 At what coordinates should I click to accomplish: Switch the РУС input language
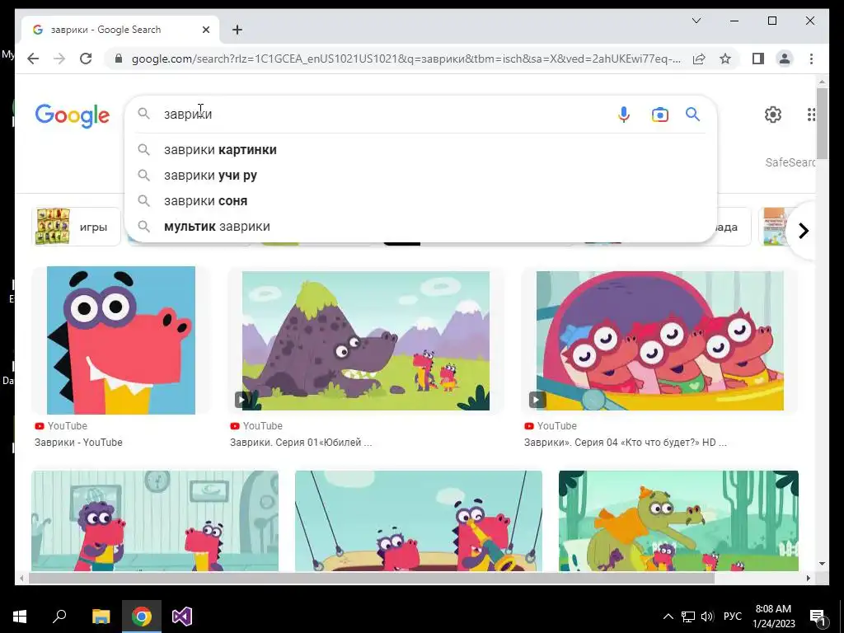732,617
